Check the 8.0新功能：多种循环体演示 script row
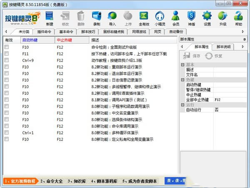This screenshot has width=250, height=188. tap(6, 132)
